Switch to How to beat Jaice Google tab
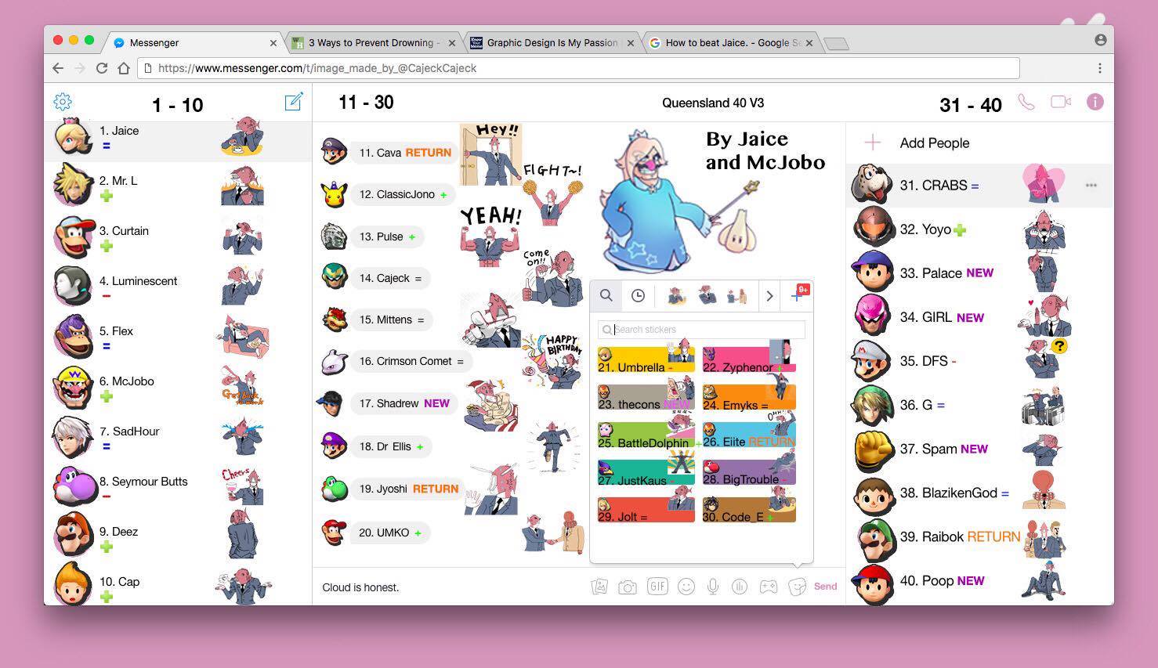This screenshot has height=668, width=1158. 732,42
